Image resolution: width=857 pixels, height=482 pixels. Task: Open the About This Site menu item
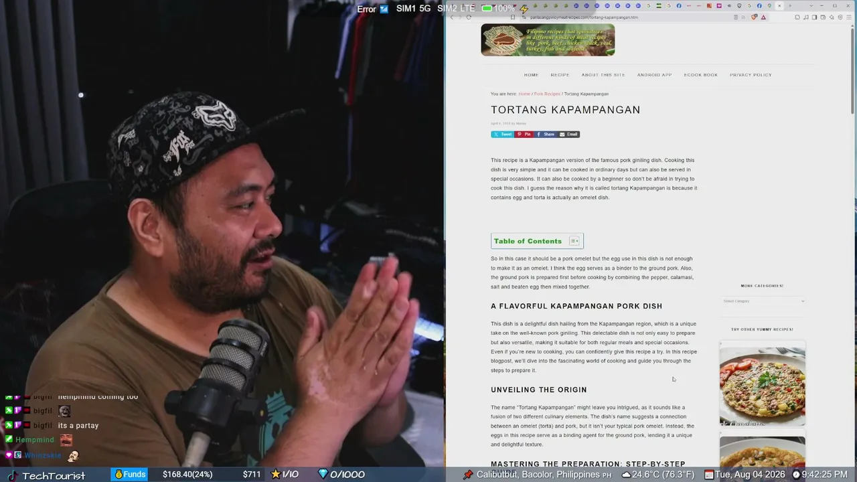tap(603, 75)
